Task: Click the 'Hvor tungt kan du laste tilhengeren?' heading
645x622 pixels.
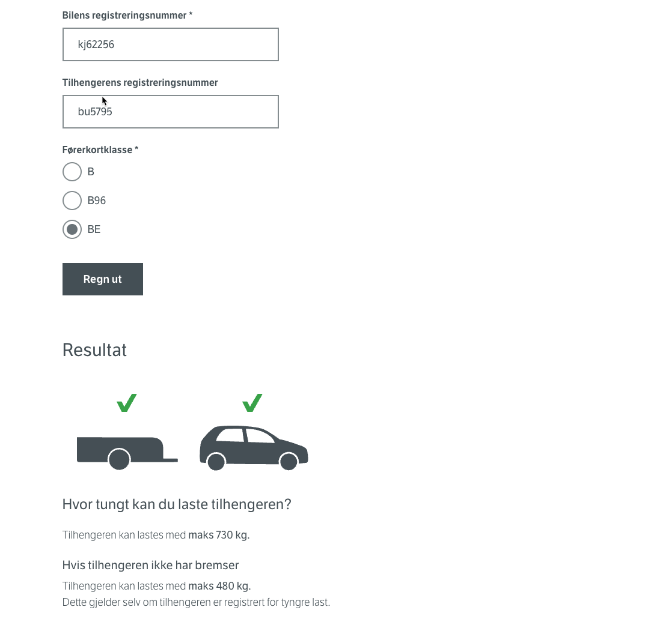Action: [177, 504]
